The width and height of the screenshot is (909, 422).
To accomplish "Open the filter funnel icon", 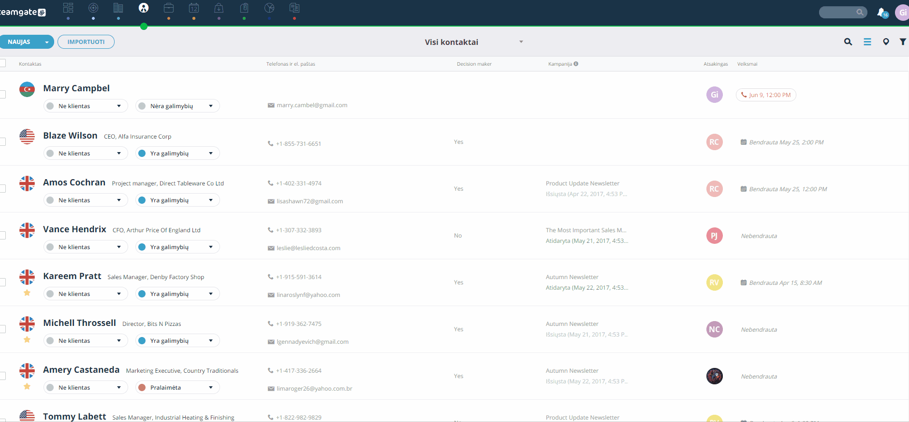I will click(x=903, y=42).
